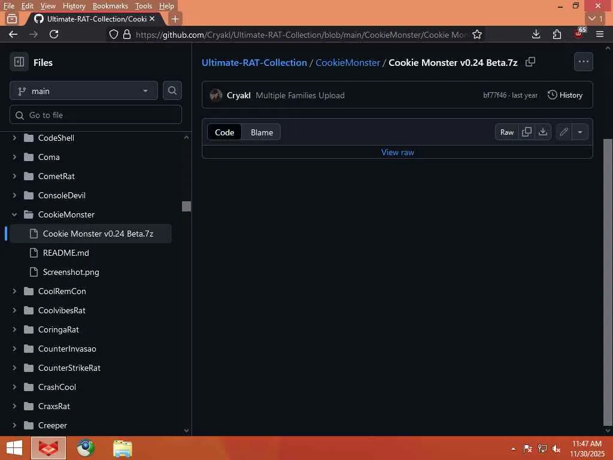Image resolution: width=613 pixels, height=460 pixels.
Task: Open the CoringaRat folder
Action: (x=58, y=329)
